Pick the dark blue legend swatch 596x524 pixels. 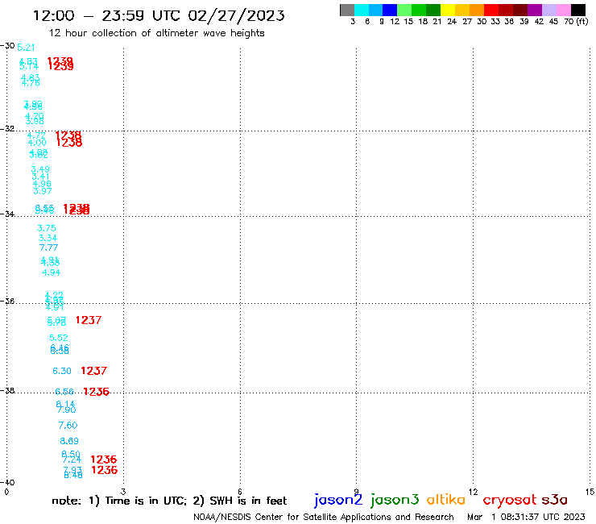coord(390,10)
